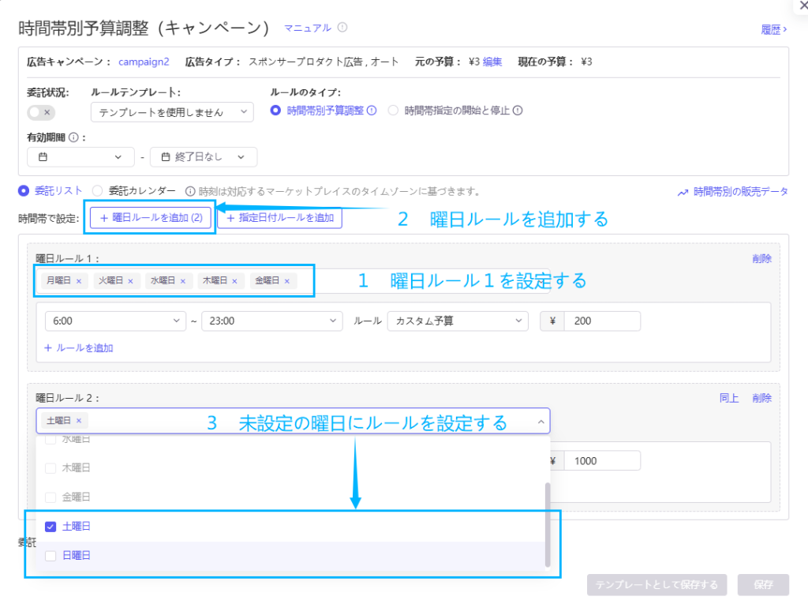Click 編集 next to 元の予算
This screenshot has height=604, width=808.
(492, 62)
